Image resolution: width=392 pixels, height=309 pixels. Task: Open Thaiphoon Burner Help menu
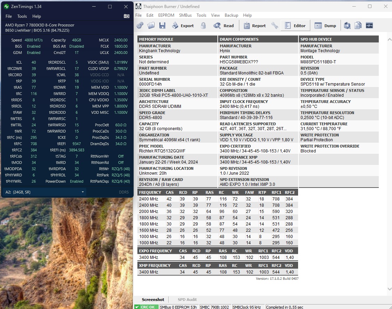tap(247, 15)
